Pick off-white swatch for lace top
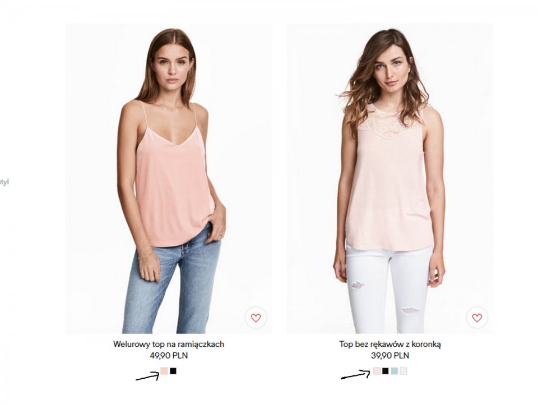The width and height of the screenshot is (538, 404). pos(403,371)
